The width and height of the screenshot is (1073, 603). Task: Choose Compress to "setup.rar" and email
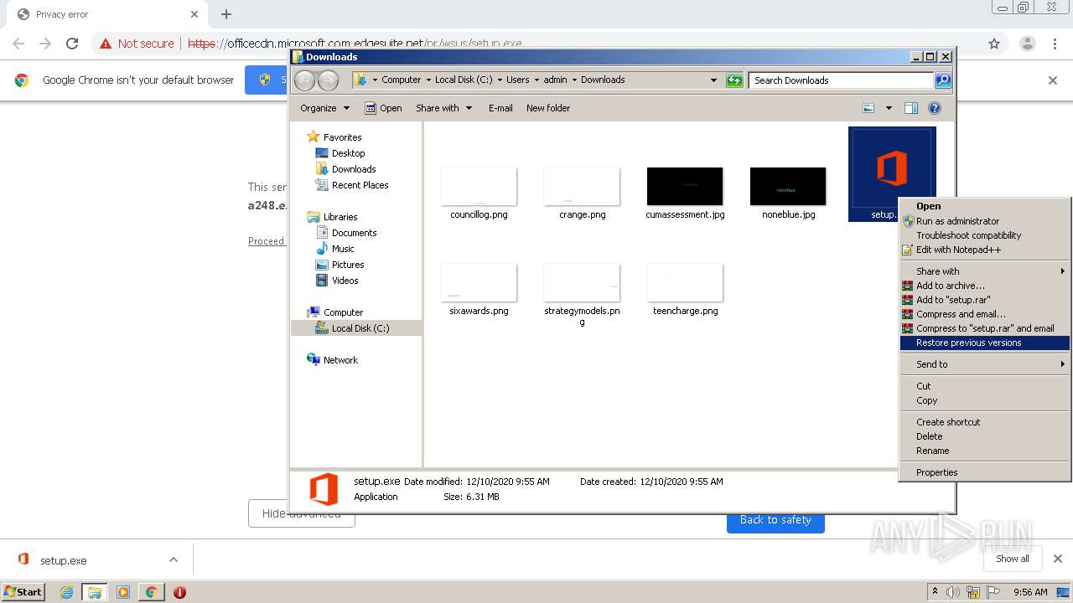984,328
